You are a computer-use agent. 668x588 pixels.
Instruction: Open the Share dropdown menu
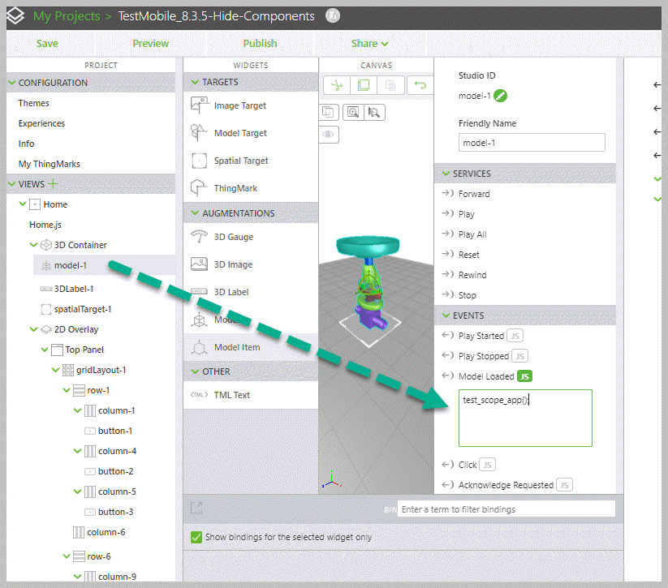369,44
